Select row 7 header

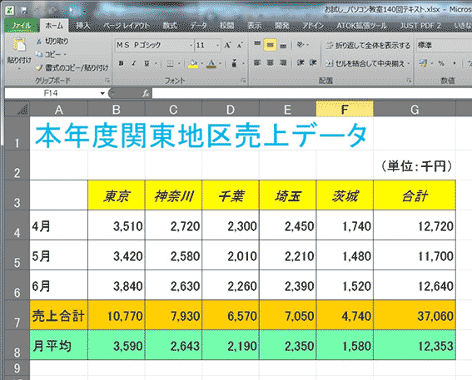(x=17, y=315)
